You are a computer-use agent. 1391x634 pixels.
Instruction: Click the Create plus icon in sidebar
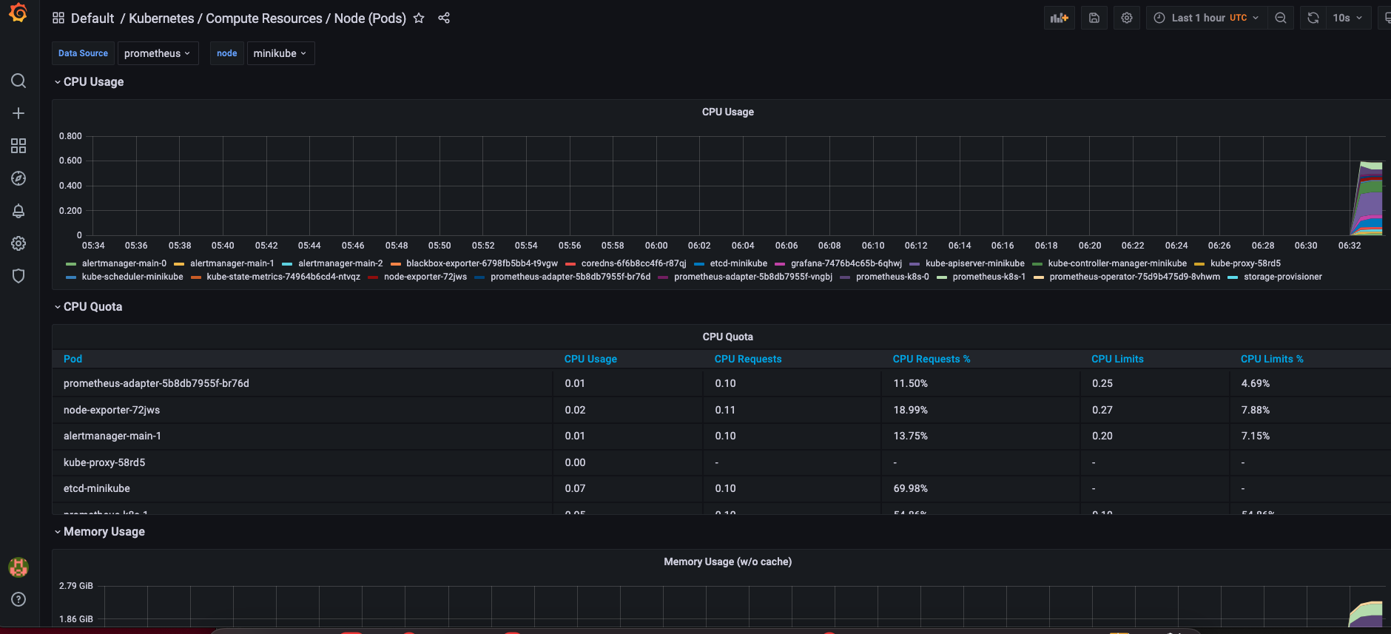click(x=18, y=113)
